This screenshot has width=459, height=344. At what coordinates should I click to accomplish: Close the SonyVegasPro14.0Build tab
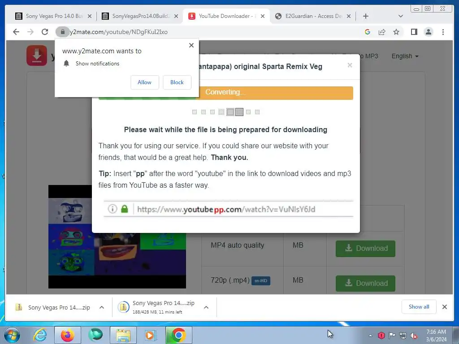(x=176, y=17)
